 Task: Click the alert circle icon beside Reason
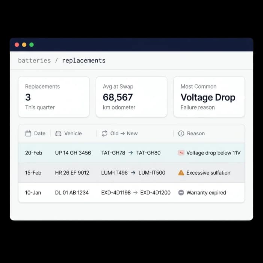tap(181, 133)
